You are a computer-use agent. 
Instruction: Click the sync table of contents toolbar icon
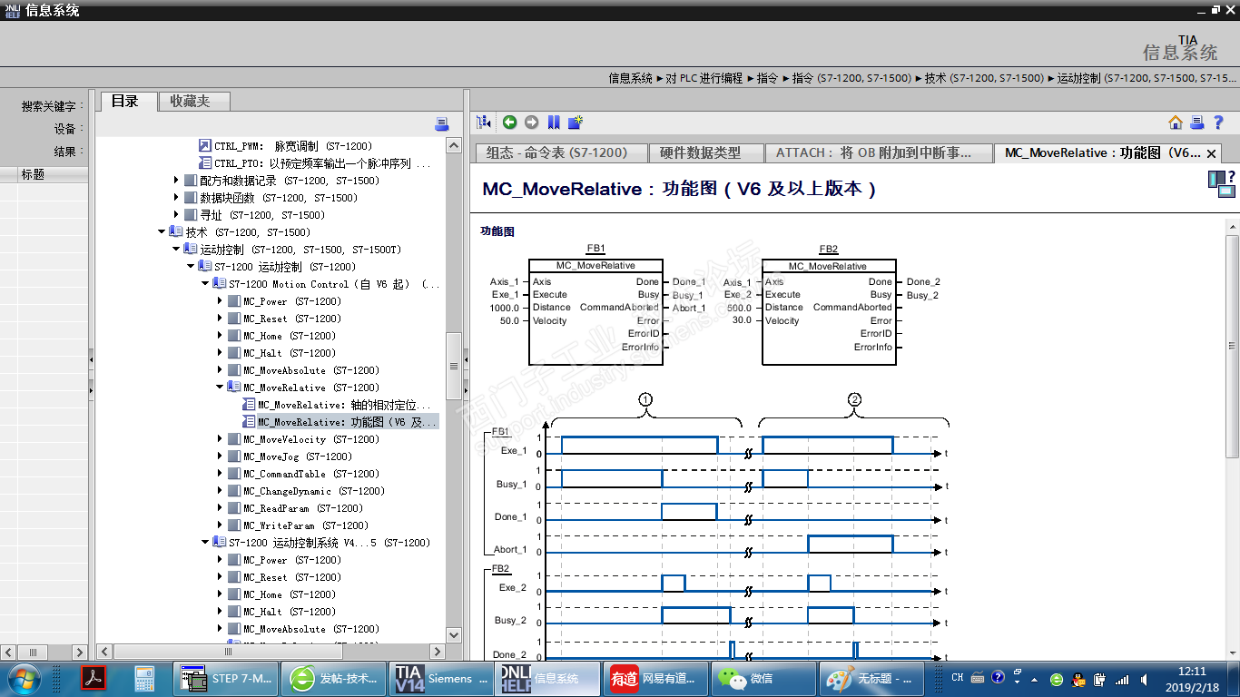[484, 123]
